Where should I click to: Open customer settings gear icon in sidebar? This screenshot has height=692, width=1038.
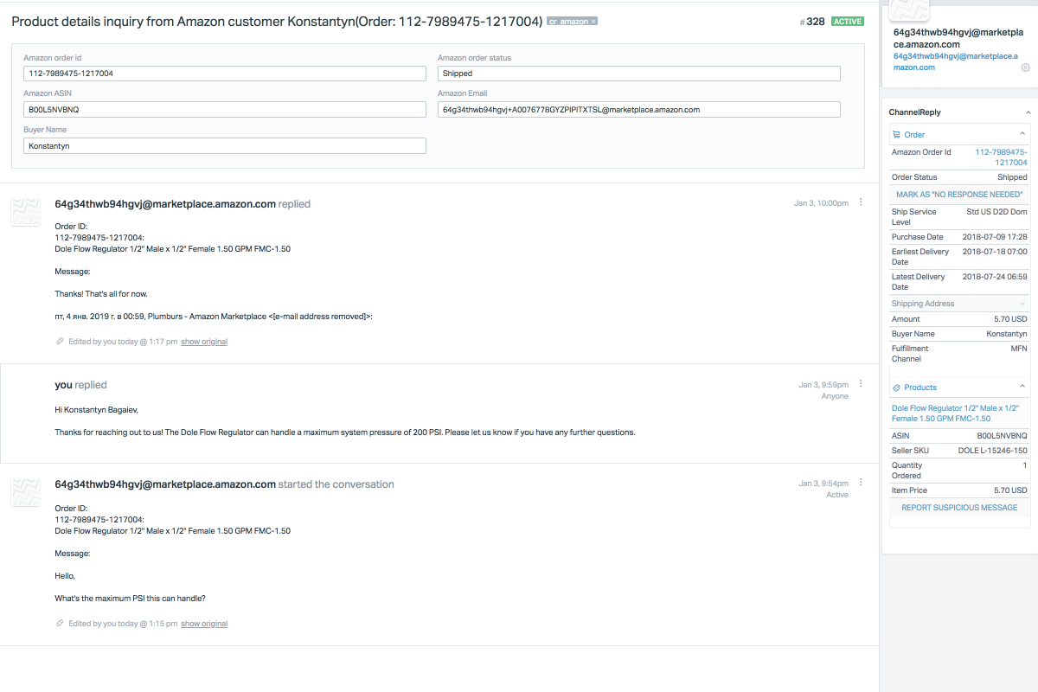coord(1026,67)
